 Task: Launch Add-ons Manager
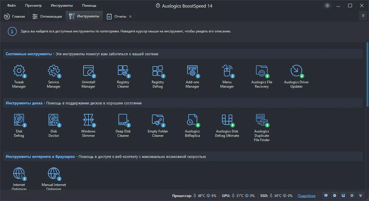(x=192, y=76)
